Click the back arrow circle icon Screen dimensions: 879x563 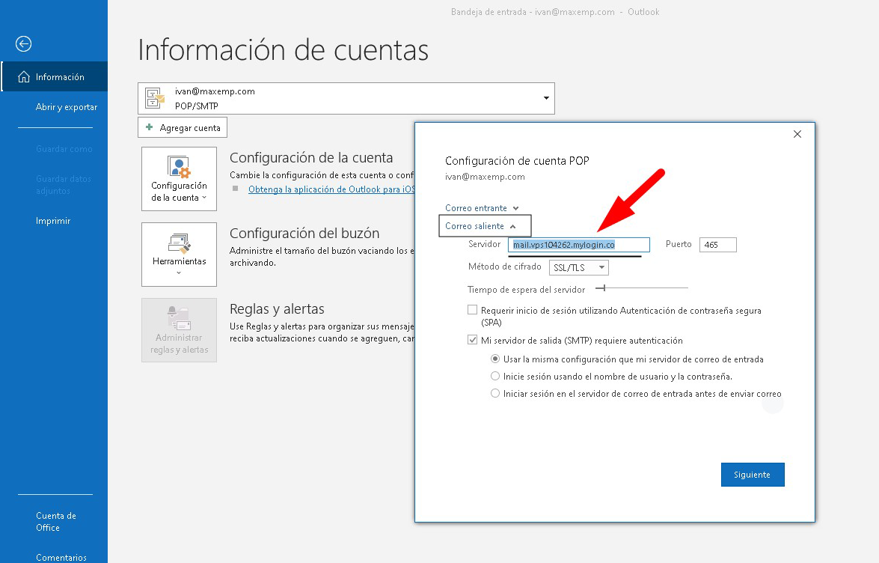point(23,44)
